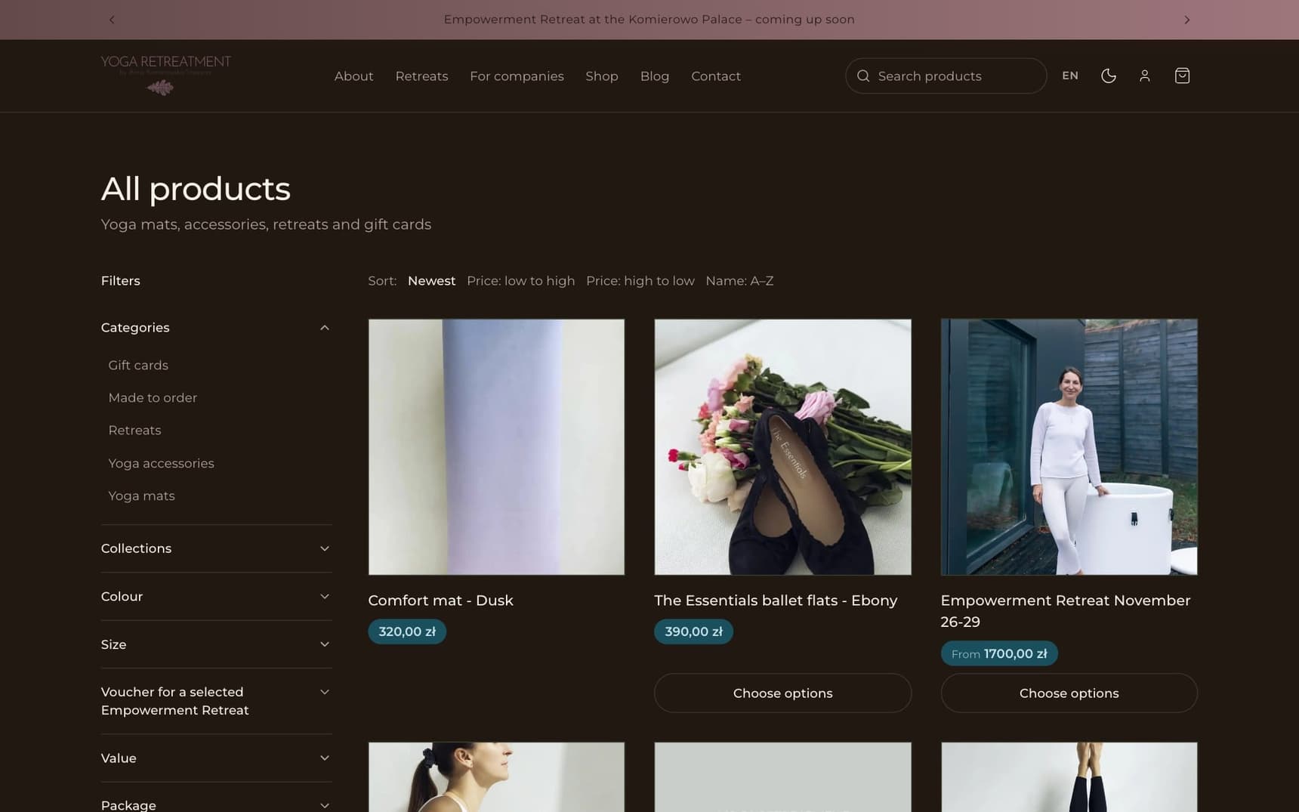This screenshot has width=1299, height=812.
Task: Open Empowerment Retreat November product image
Action: coord(1069,446)
